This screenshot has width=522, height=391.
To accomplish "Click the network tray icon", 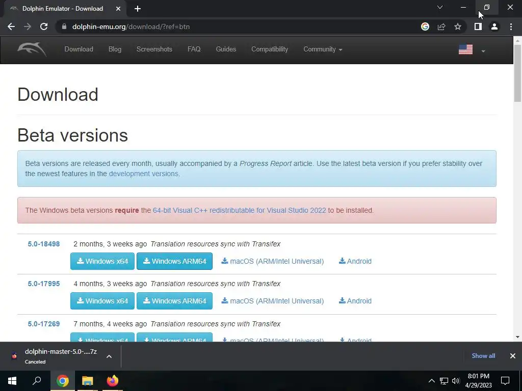I will (x=444, y=381).
